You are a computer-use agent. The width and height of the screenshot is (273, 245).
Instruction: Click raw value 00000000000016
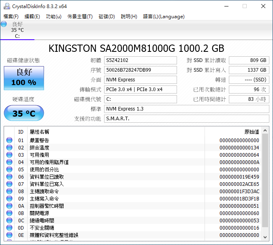point(239,228)
